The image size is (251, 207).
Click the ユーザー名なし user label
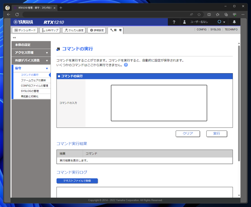[199, 22]
